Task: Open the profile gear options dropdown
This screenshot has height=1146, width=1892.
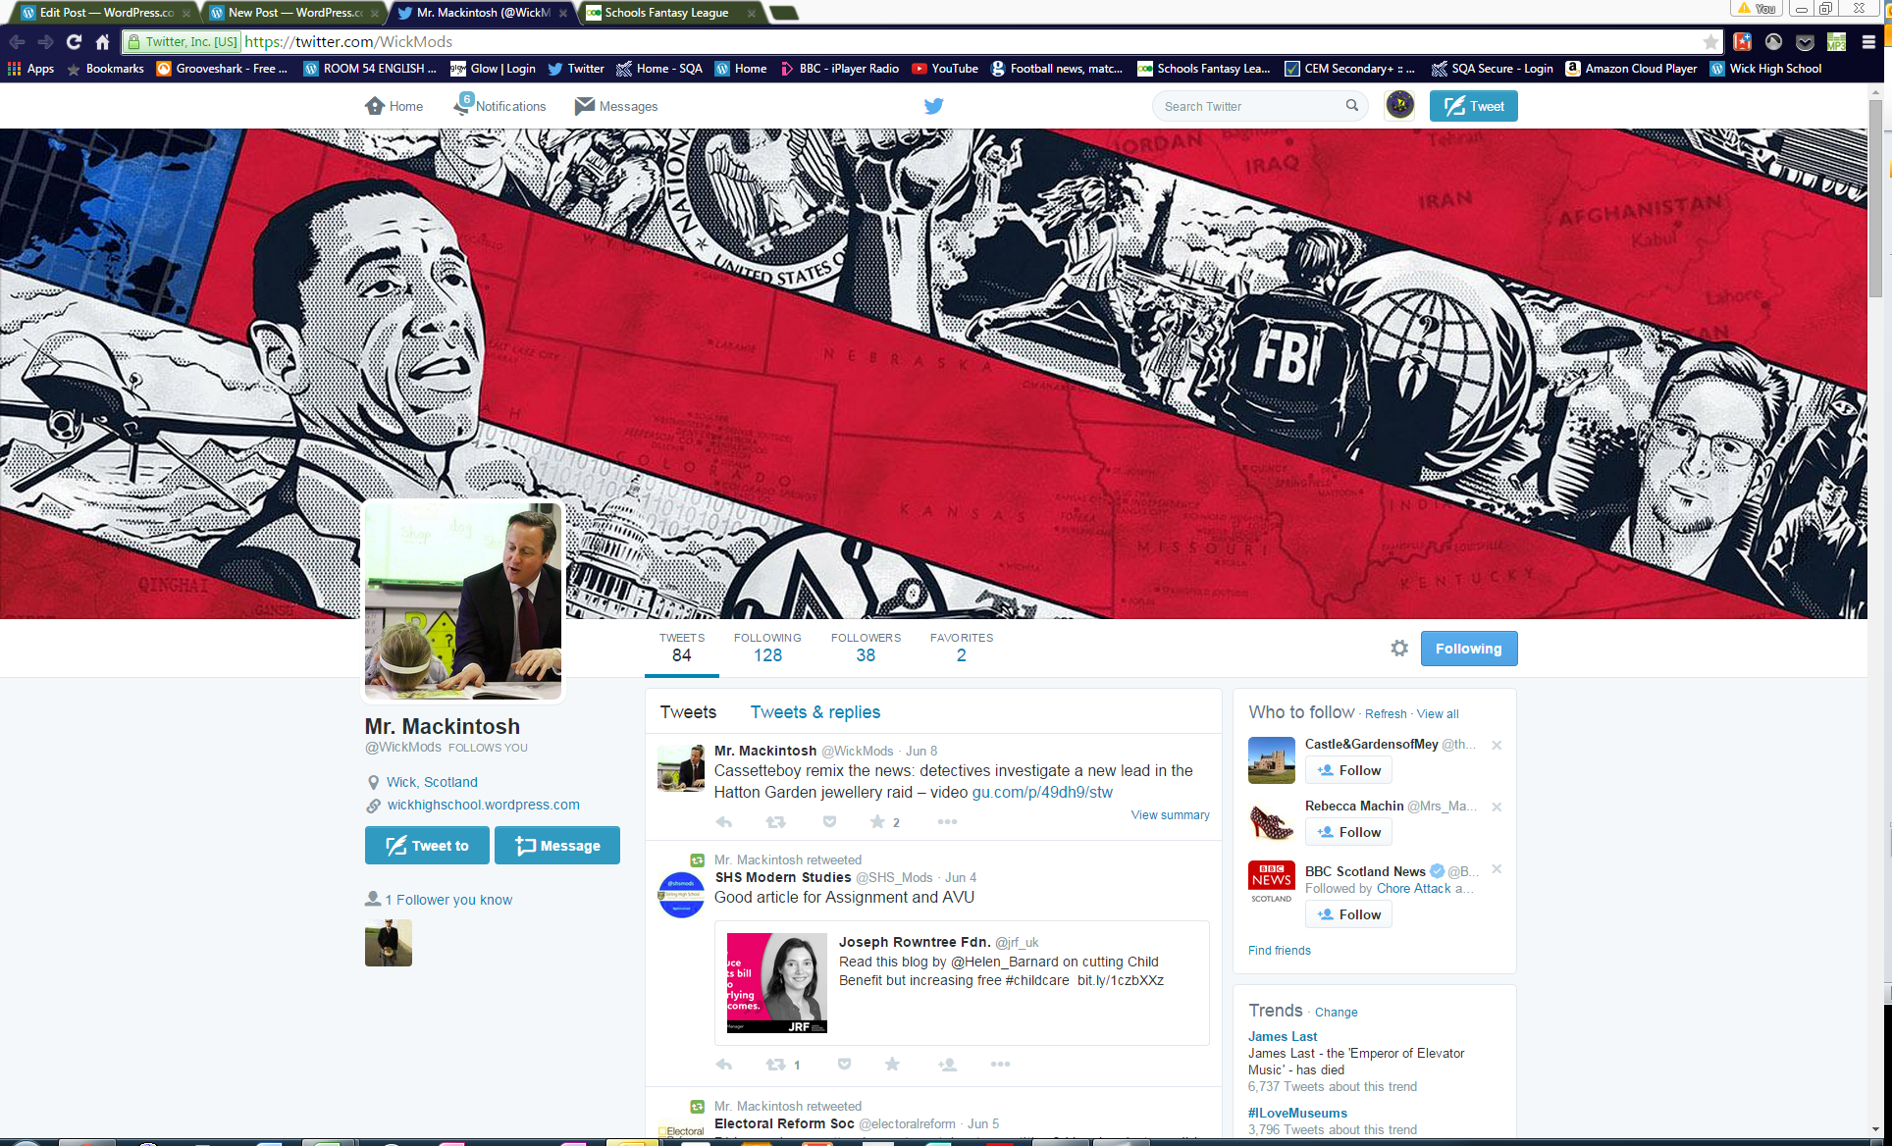Action: coord(1399,649)
